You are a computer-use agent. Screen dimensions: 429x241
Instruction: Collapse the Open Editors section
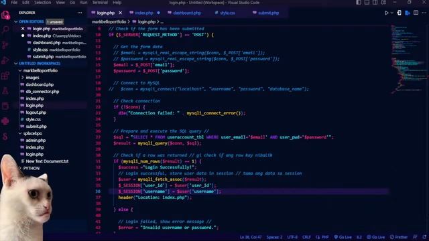click(16, 21)
